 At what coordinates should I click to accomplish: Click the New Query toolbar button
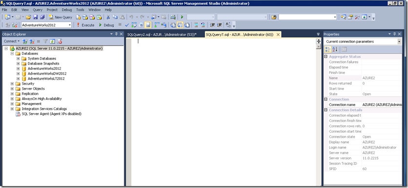point(60,17)
